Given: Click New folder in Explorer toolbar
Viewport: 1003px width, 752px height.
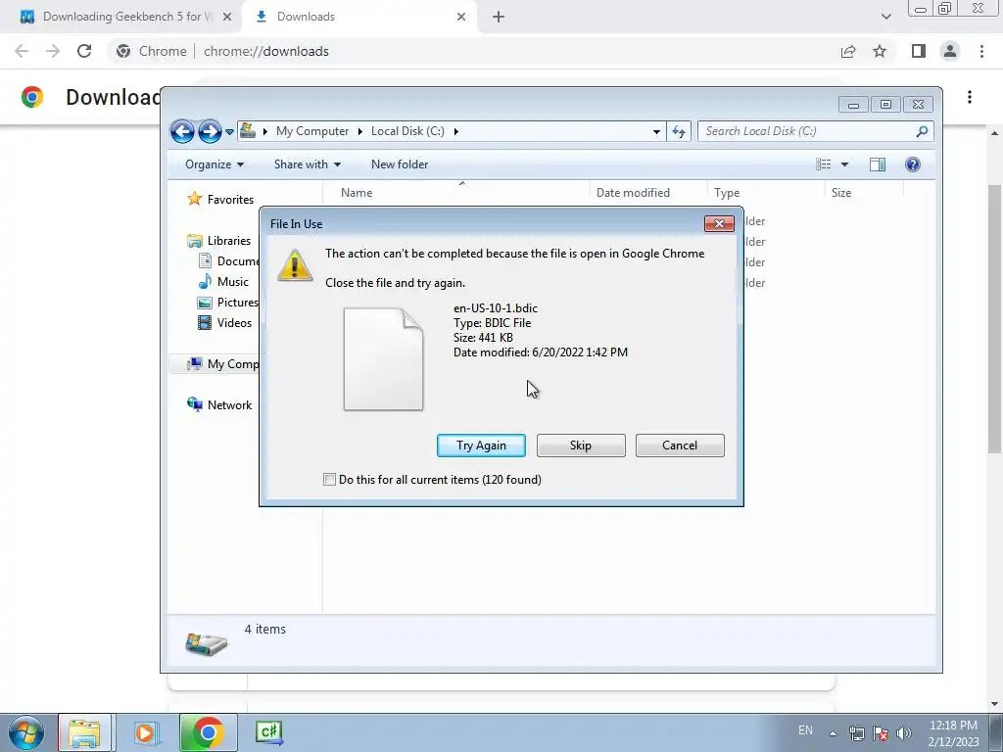Looking at the screenshot, I should click(x=400, y=164).
